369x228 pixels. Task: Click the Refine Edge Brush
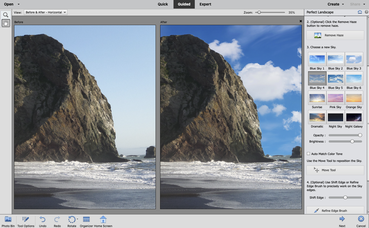click(x=335, y=210)
